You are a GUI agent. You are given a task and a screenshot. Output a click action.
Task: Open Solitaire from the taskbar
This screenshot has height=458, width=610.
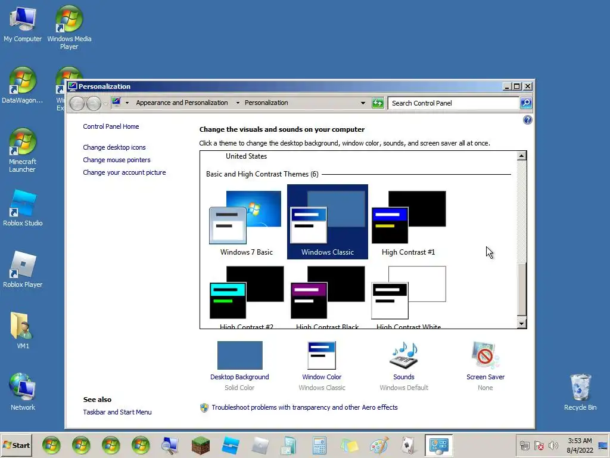[x=408, y=445]
